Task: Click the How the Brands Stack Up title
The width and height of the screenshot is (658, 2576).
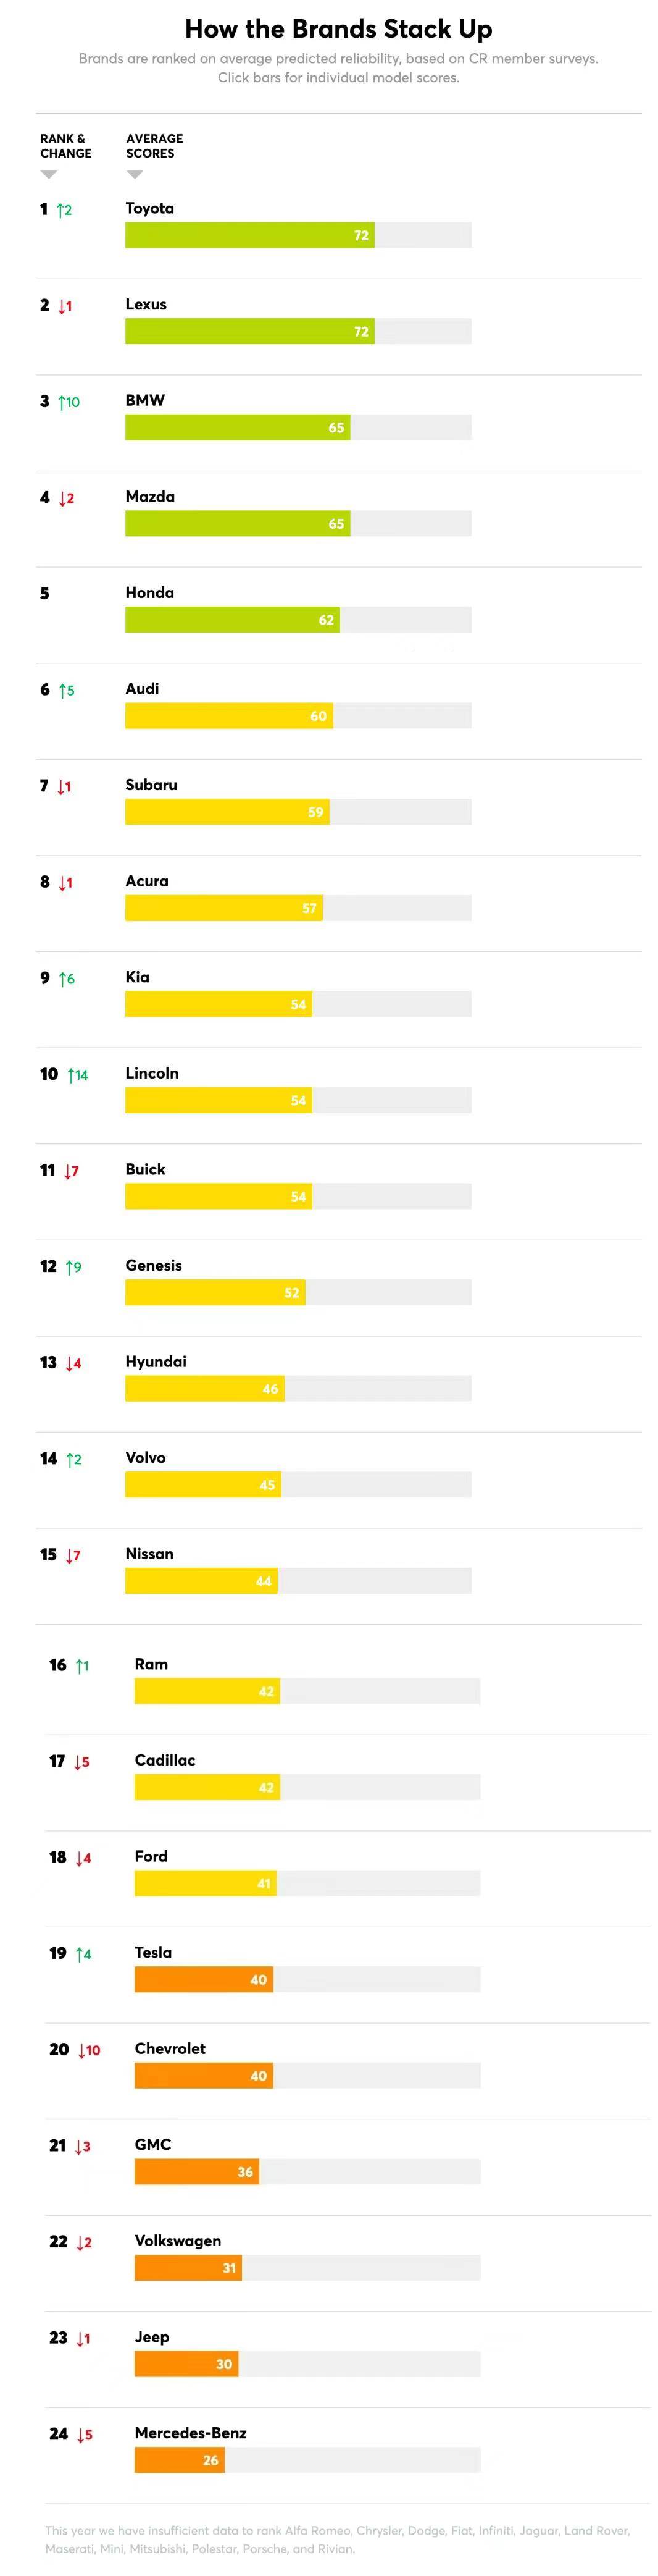Action: [x=338, y=29]
